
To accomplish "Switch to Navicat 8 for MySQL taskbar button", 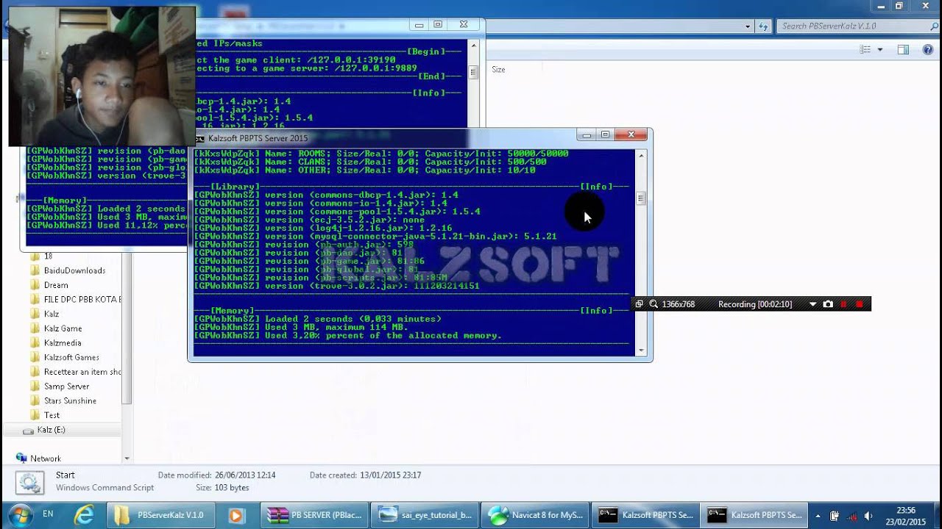I will pyautogui.click(x=536, y=515).
